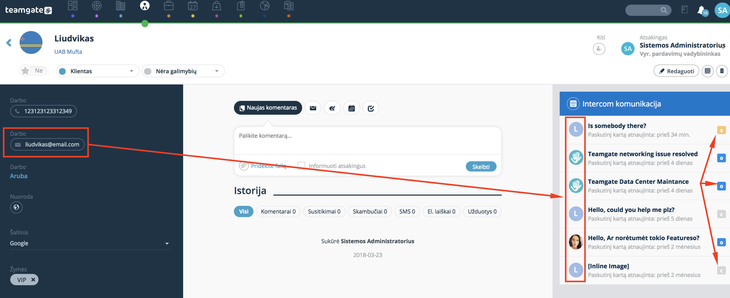Toggle the star favorite Ne switch
Image resolution: width=730 pixels, height=298 pixels.
33,71
